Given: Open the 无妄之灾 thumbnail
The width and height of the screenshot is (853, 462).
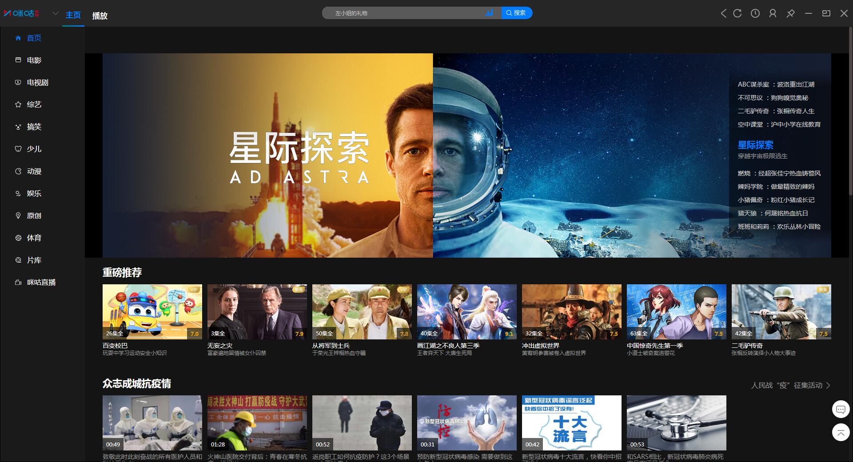Looking at the screenshot, I should coord(257,312).
